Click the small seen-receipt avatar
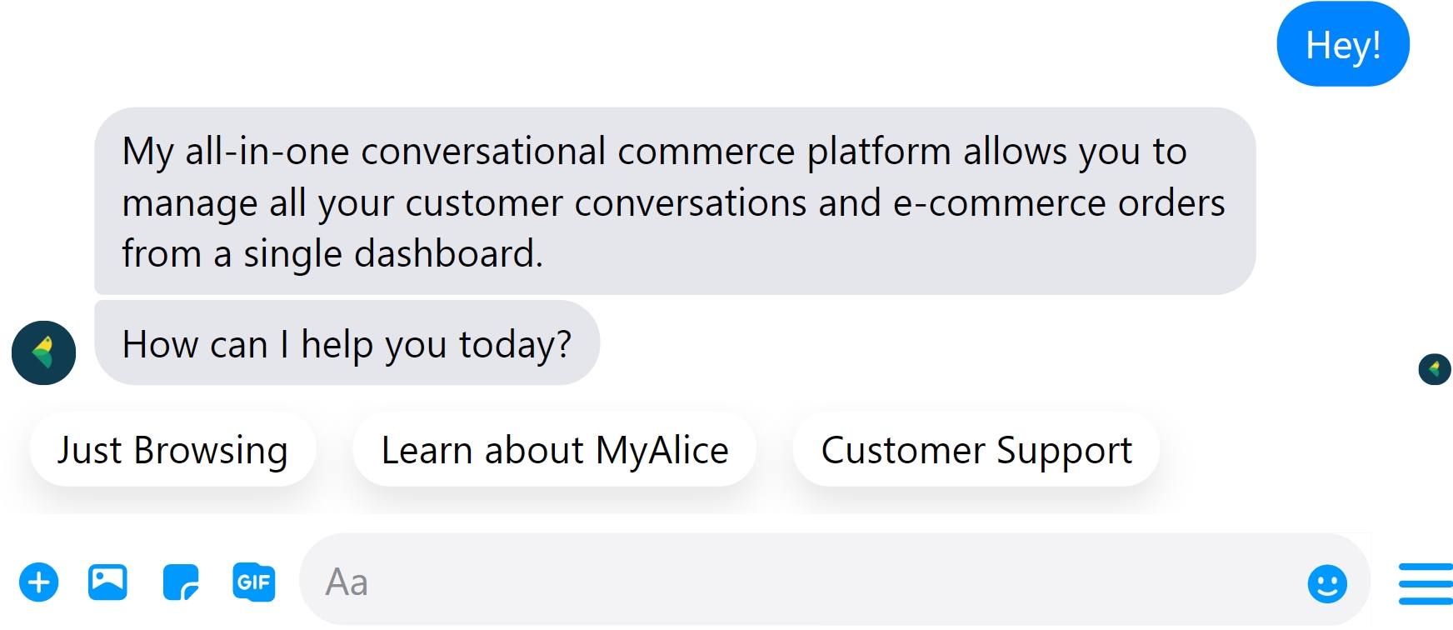1453x630 pixels. tap(1434, 368)
